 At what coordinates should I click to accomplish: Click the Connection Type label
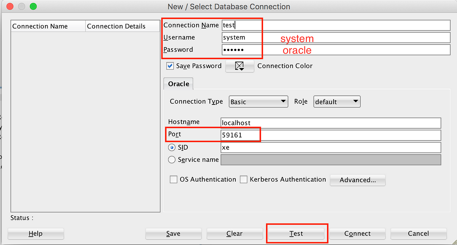pos(197,101)
